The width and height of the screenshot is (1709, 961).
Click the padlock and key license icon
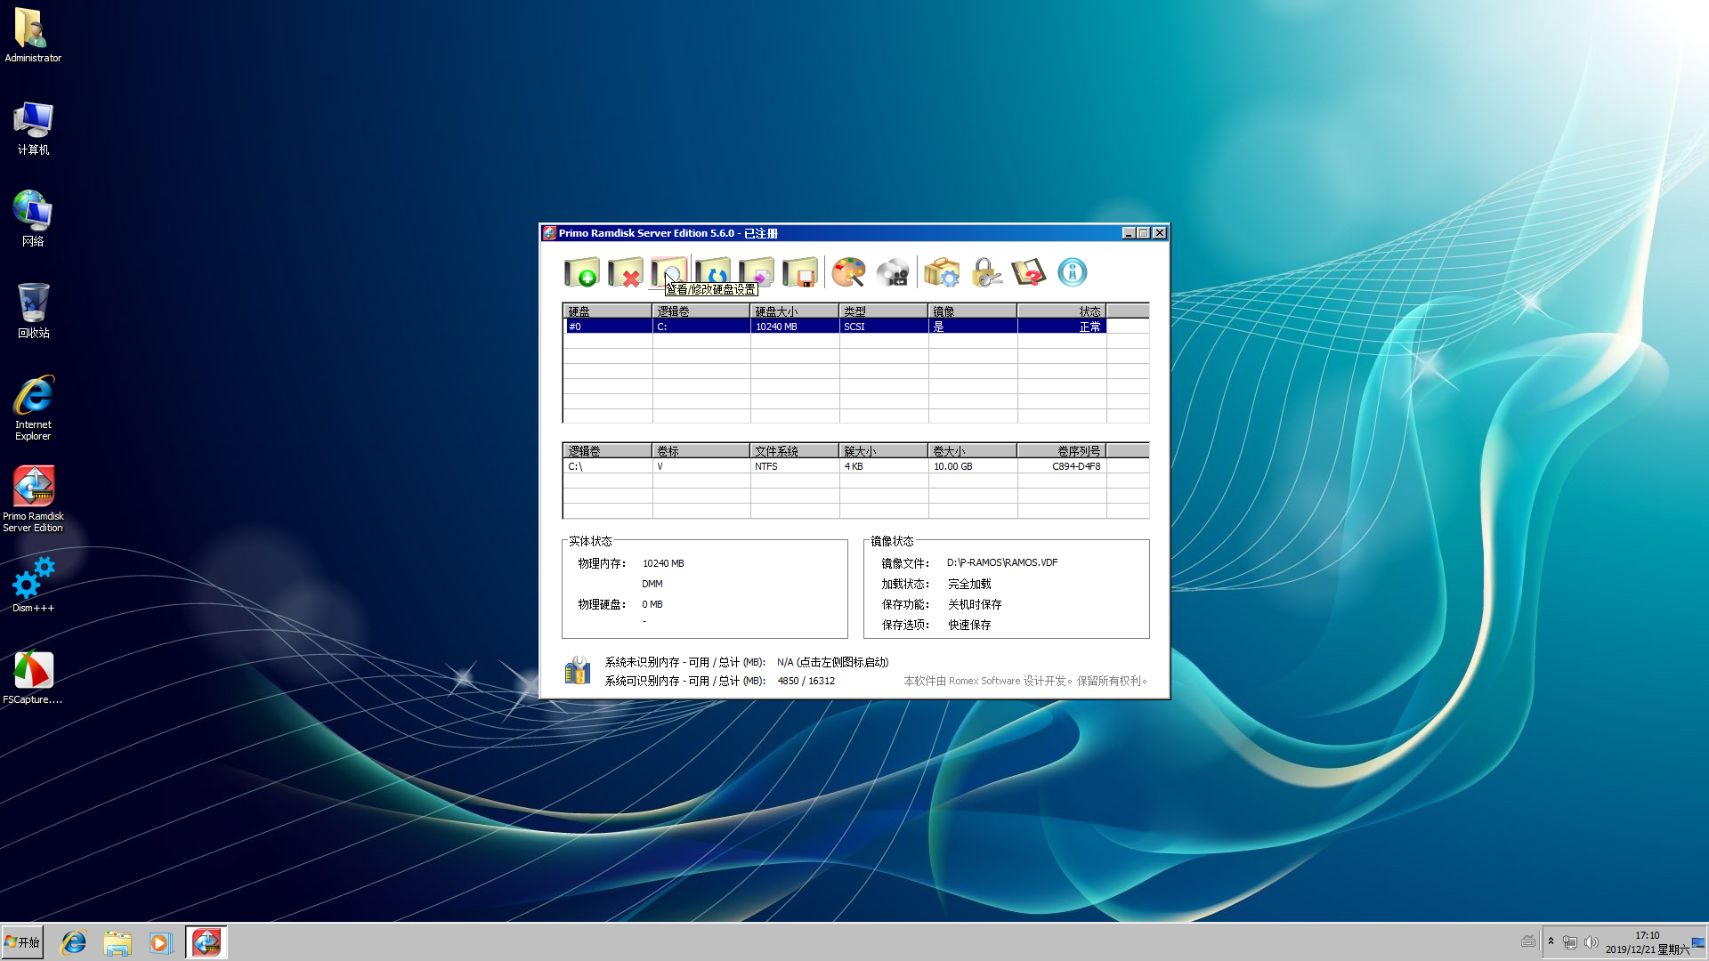click(x=985, y=272)
